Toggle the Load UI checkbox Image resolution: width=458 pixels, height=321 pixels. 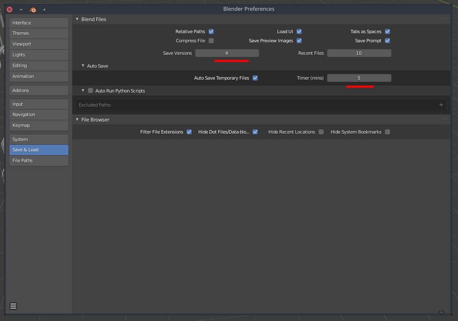[x=299, y=32]
